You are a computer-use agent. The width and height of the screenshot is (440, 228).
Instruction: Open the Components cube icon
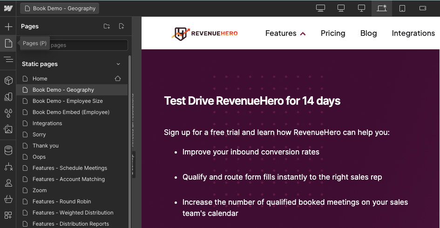8,80
